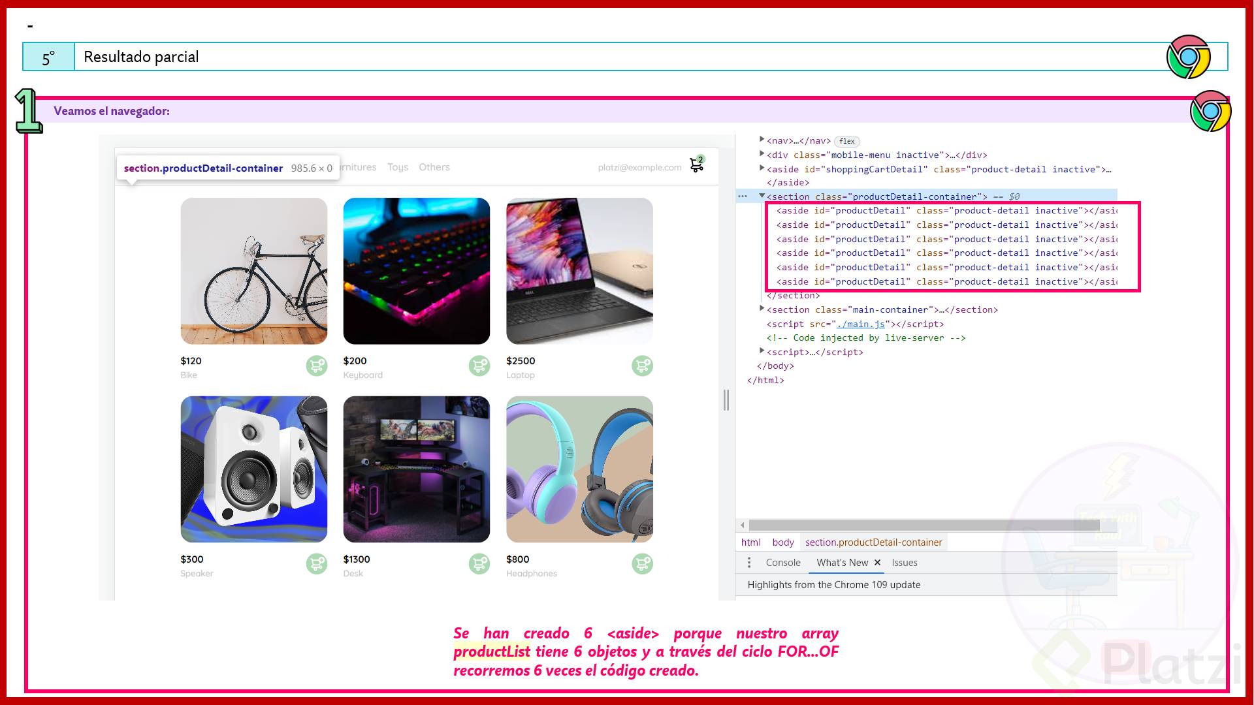The image size is (1254, 705).
Task: Expand the nav element node
Action: [762, 140]
